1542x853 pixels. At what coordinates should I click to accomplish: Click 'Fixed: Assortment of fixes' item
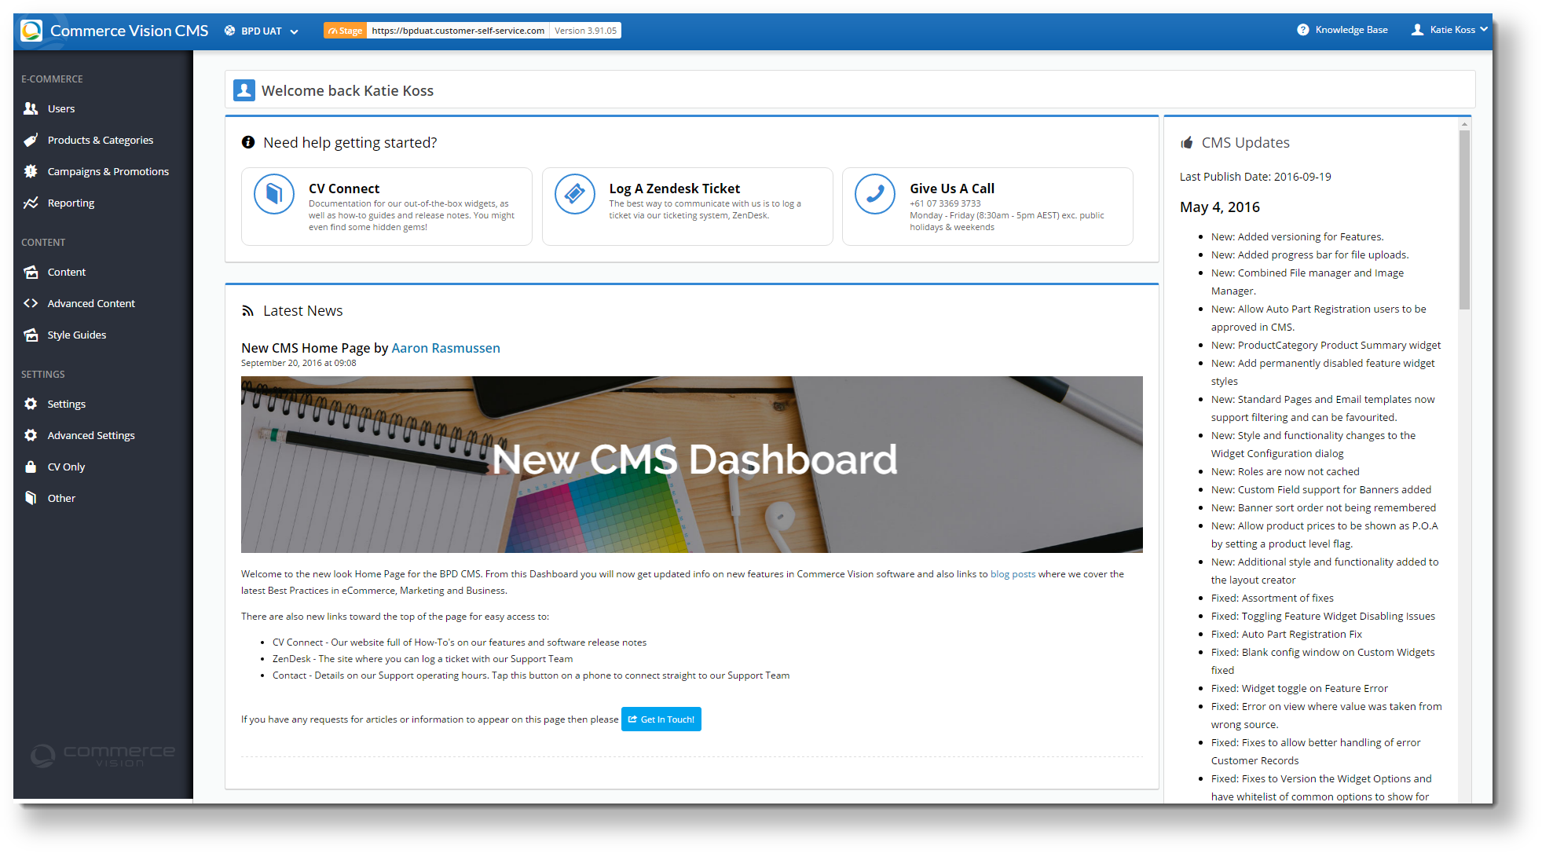1273,598
